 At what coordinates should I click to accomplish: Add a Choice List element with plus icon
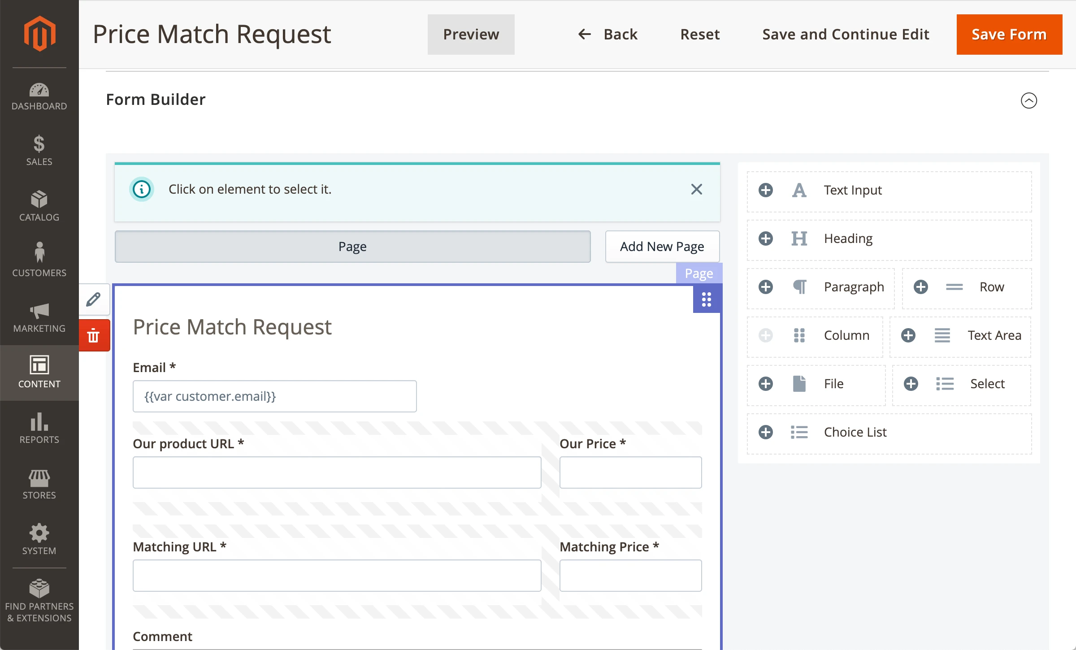point(766,432)
